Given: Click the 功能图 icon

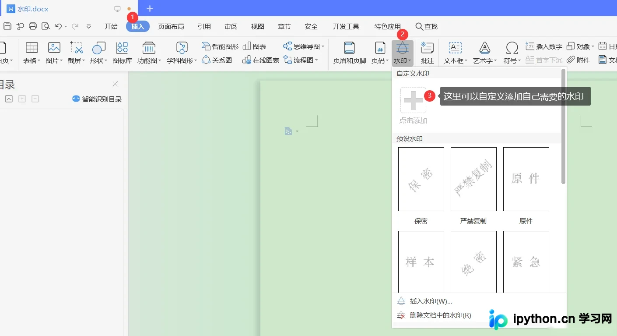Looking at the screenshot, I should (149, 48).
